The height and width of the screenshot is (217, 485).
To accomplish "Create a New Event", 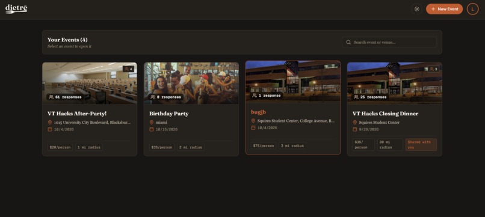I will 444,9.
